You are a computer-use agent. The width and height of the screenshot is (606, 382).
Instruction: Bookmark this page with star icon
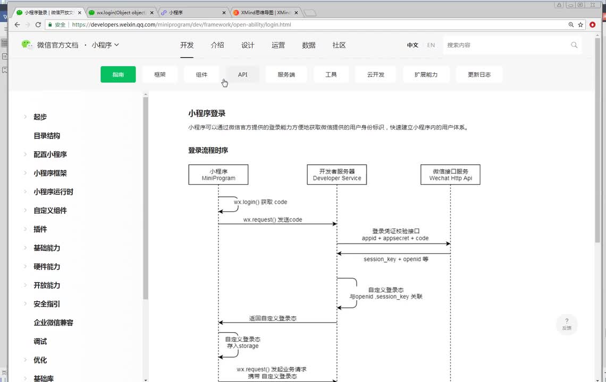580,24
